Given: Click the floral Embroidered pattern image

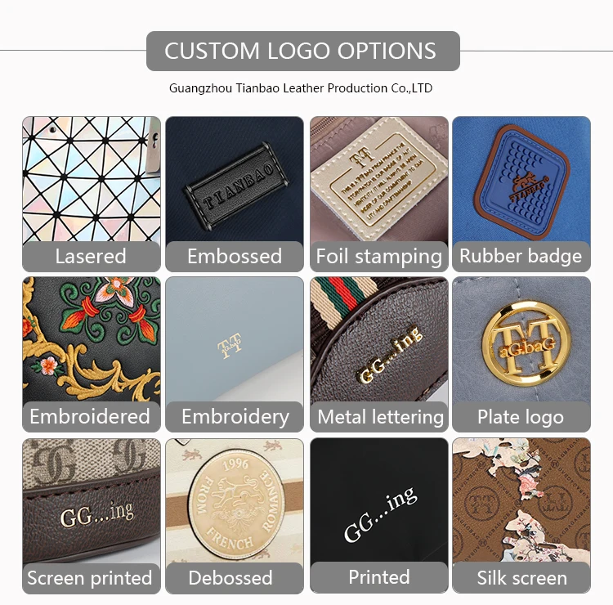Looking at the screenshot, I should pos(92,339).
